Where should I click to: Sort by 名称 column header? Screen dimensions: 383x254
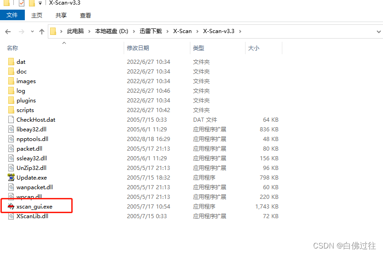pyautogui.click(x=12, y=48)
